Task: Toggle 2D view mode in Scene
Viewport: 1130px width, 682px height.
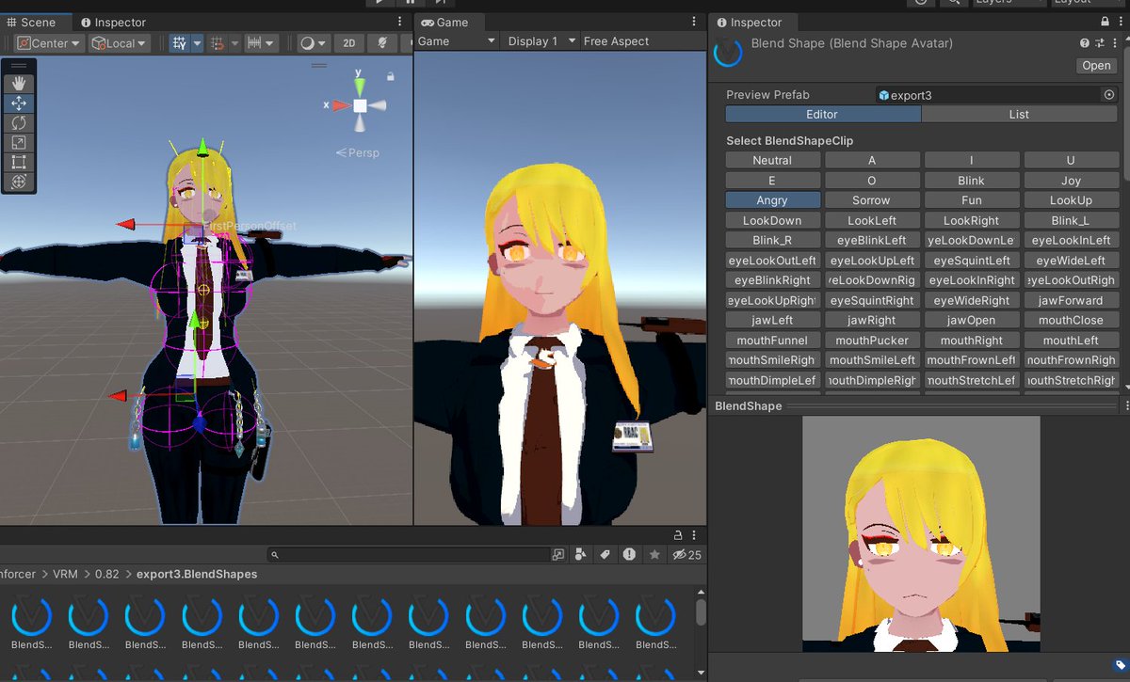Action: [x=349, y=43]
